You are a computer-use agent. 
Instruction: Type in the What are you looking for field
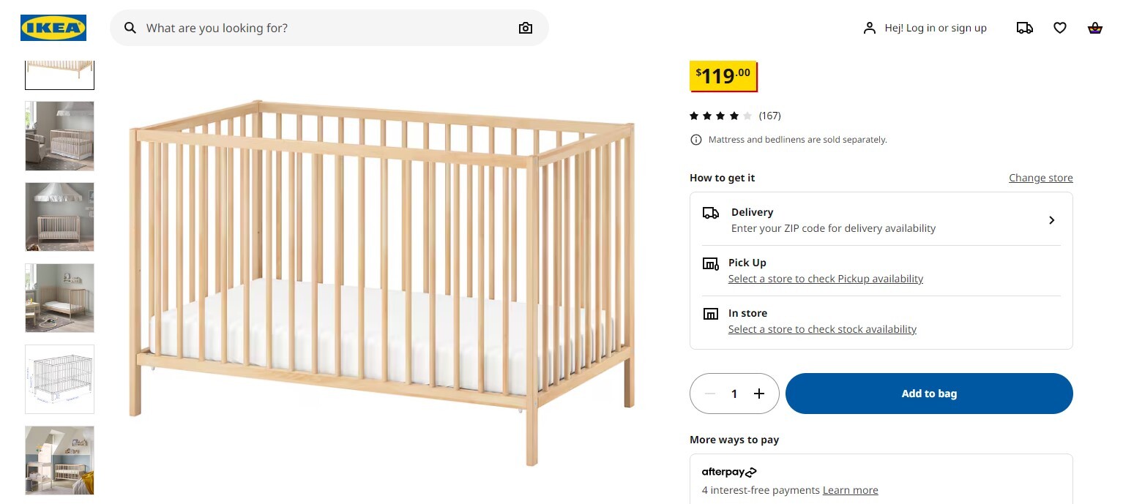pyautogui.click(x=322, y=28)
